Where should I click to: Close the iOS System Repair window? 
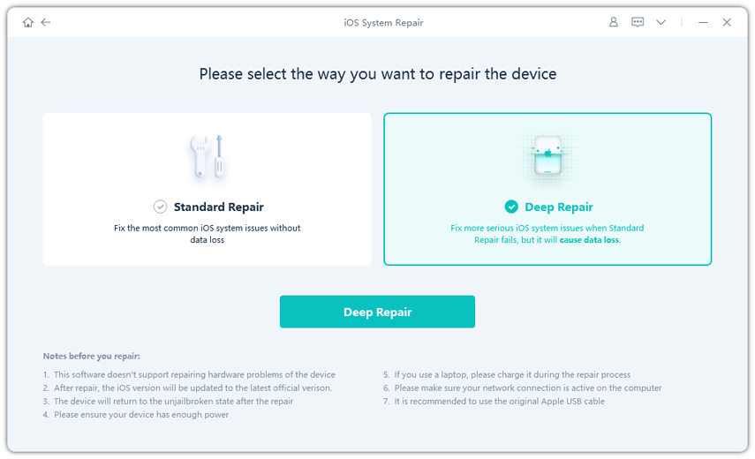pos(727,22)
